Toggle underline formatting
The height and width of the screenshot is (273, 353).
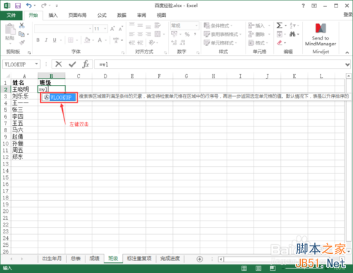pyautogui.click(x=54, y=40)
